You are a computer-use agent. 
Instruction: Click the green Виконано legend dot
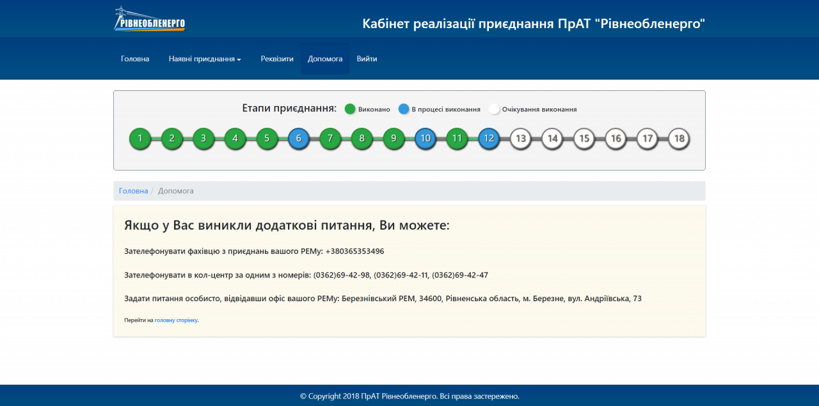click(350, 109)
